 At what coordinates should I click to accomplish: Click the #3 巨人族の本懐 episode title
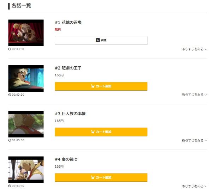[x=70, y=114]
